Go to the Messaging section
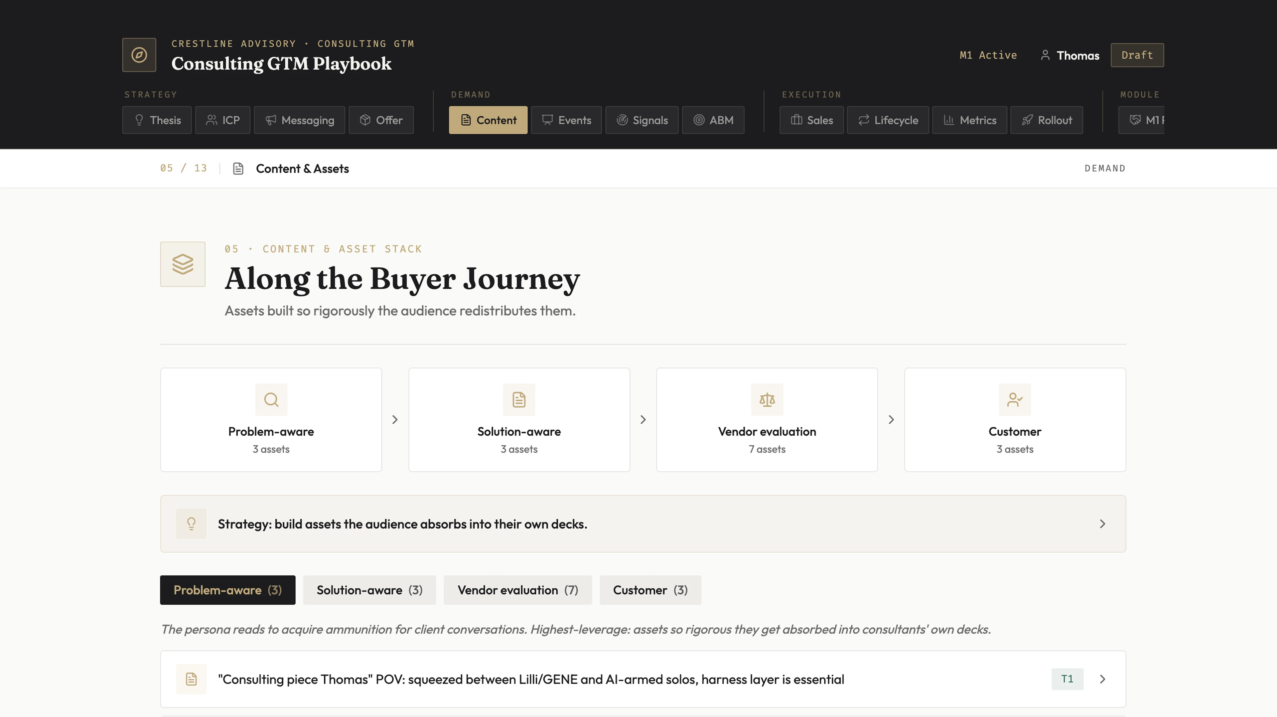 coord(299,120)
